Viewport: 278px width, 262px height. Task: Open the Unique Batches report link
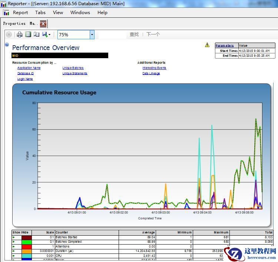73,68
